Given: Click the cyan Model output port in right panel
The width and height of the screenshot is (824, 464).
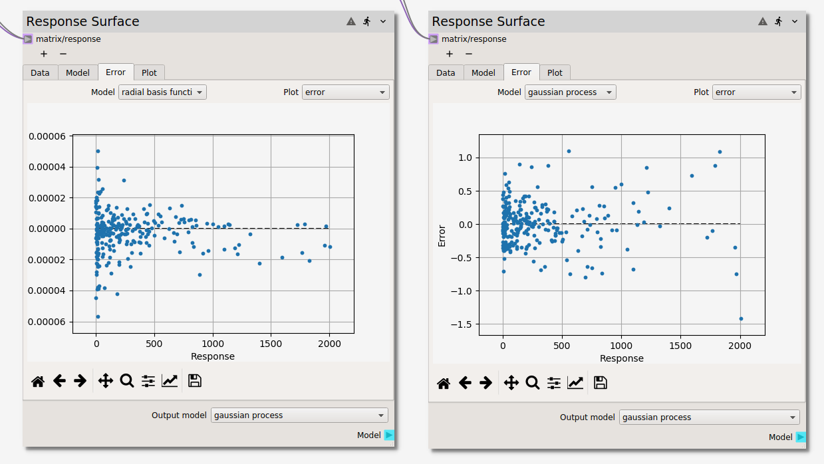Looking at the screenshot, I should (801, 437).
